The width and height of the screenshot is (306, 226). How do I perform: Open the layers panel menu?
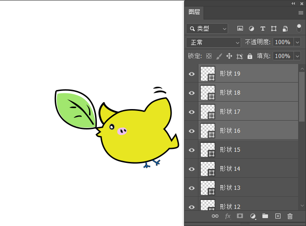[x=300, y=13]
